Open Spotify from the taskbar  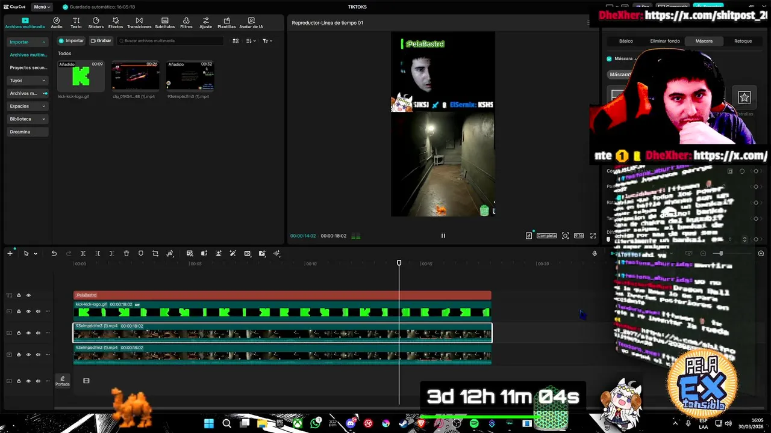(474, 423)
